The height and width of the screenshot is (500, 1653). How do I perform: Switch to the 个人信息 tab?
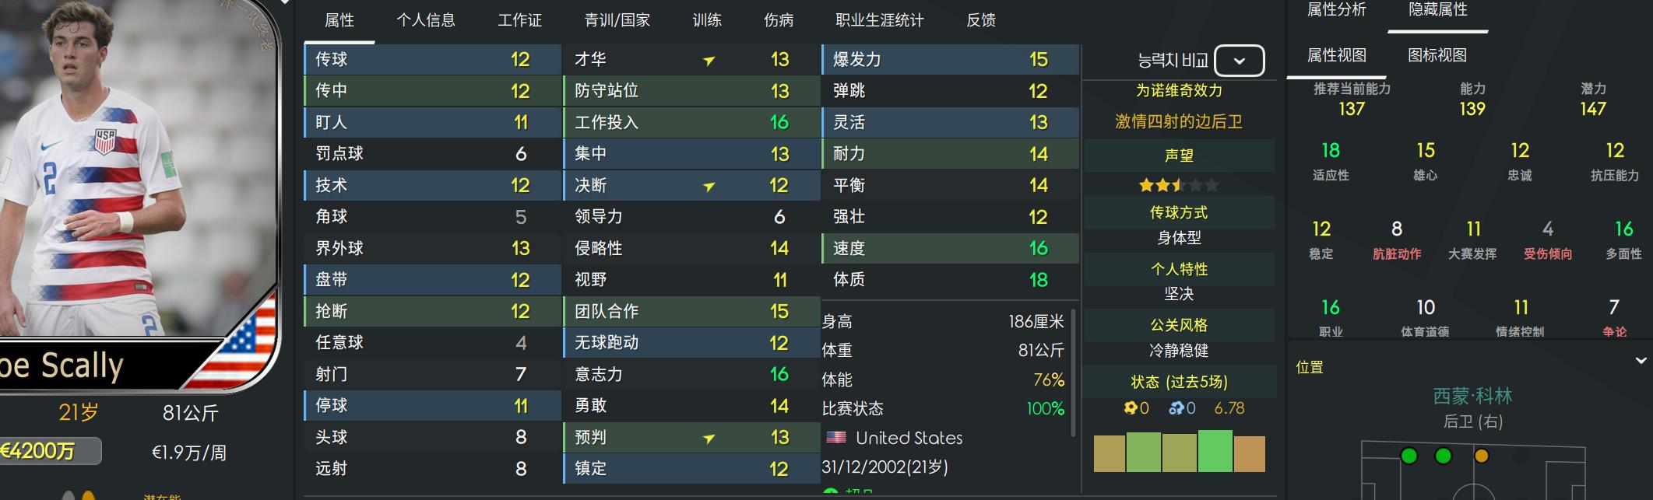point(425,20)
